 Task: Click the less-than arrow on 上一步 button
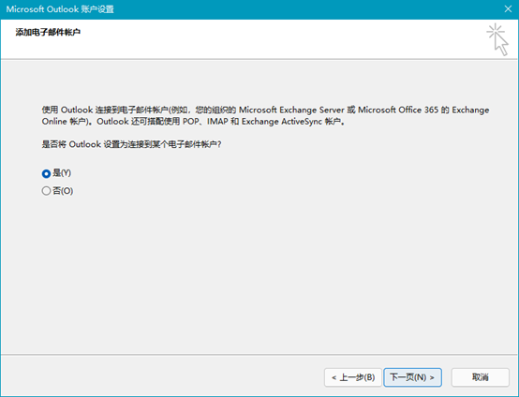pos(334,377)
